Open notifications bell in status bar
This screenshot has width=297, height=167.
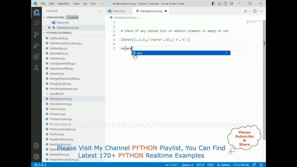[261, 165]
